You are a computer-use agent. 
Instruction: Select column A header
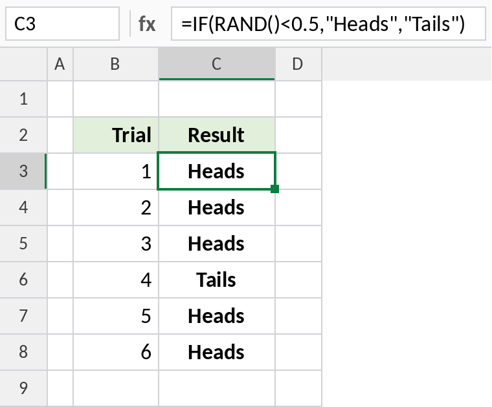pyautogui.click(x=60, y=64)
